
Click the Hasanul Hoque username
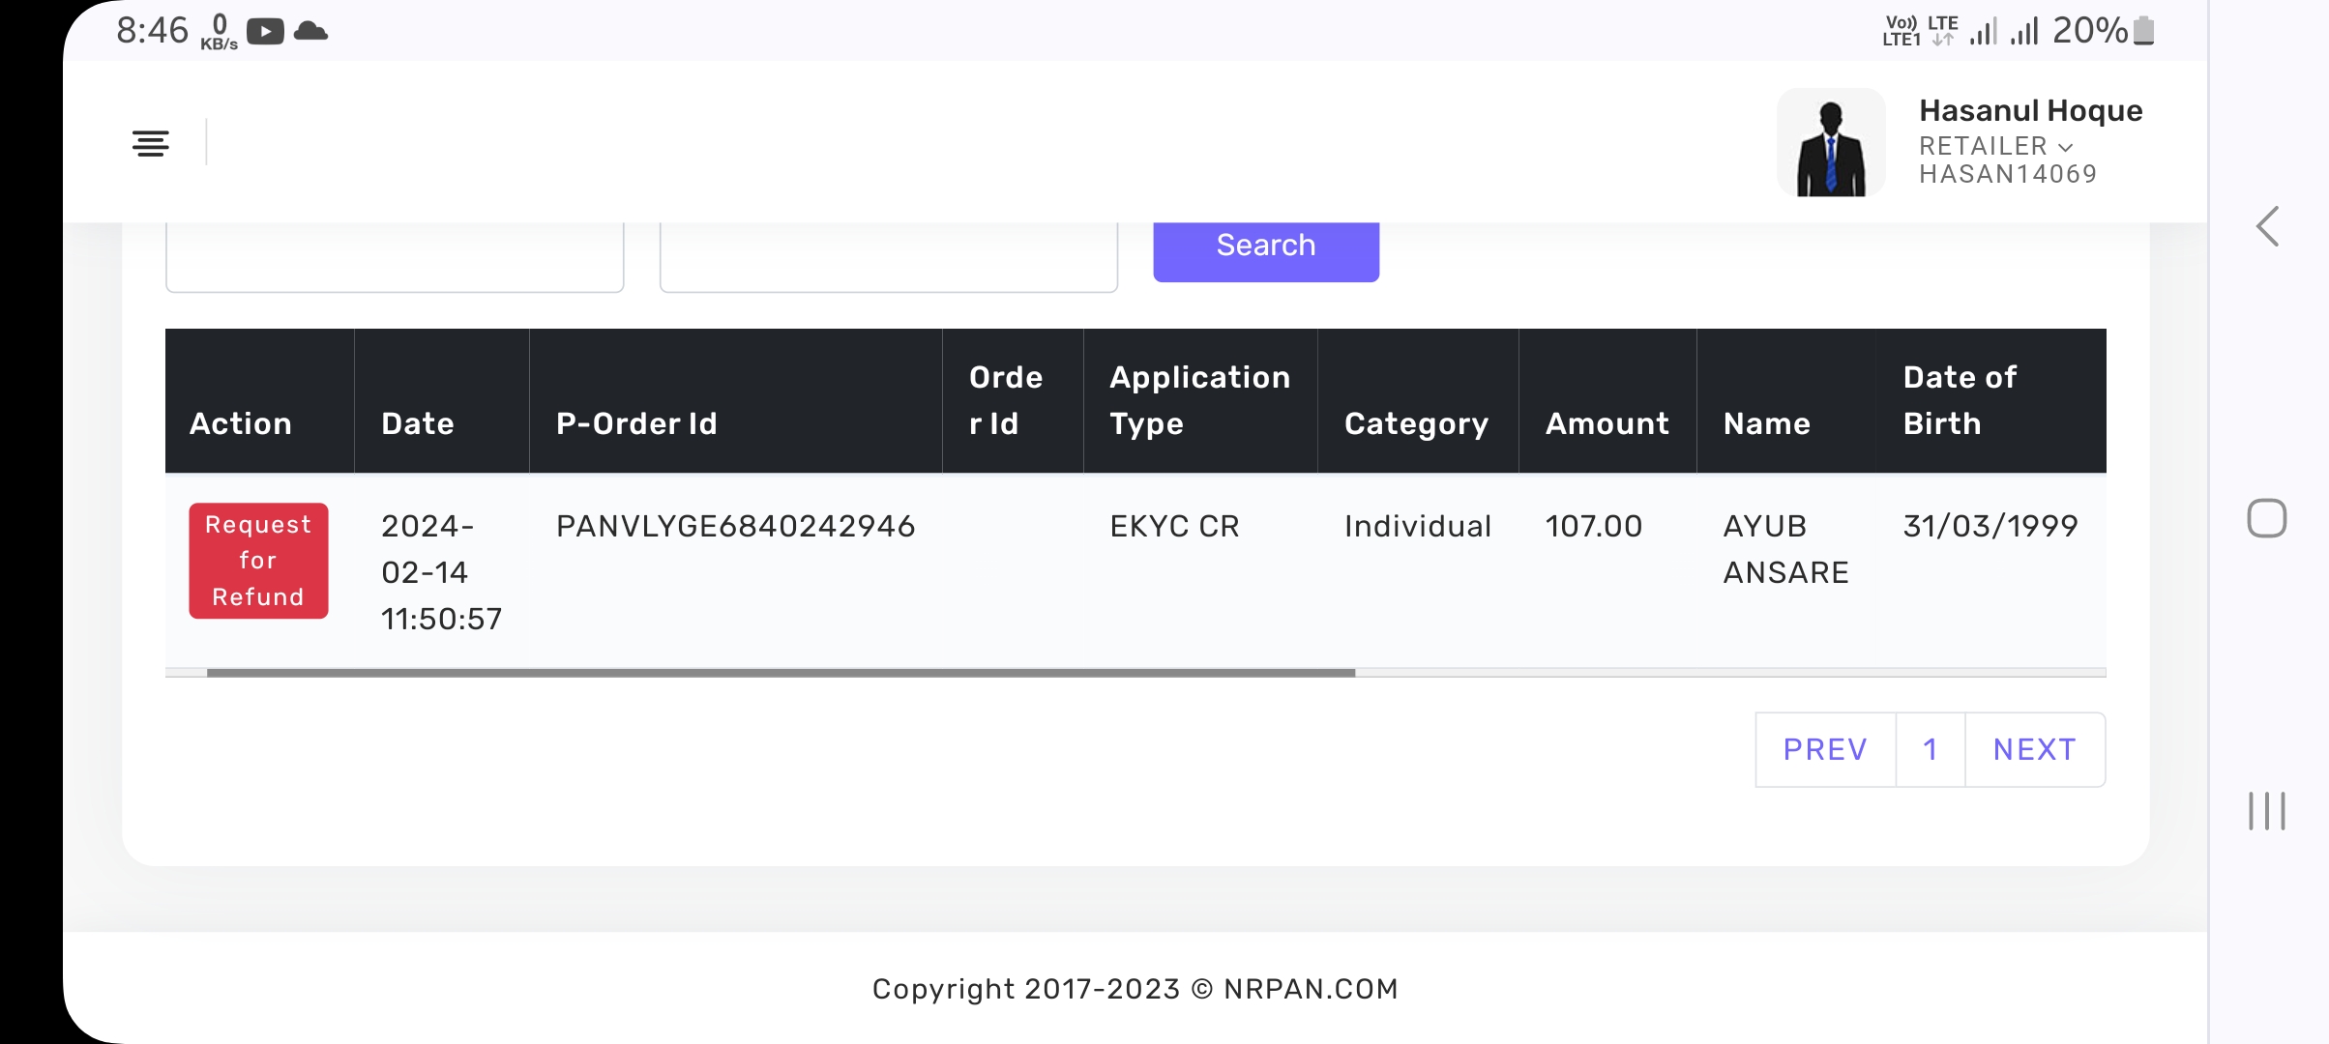[x=2030, y=111]
